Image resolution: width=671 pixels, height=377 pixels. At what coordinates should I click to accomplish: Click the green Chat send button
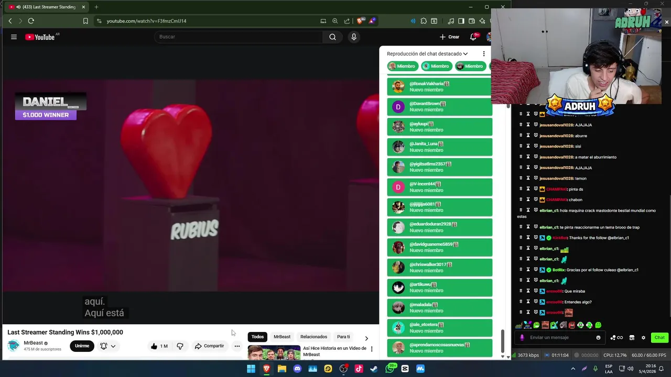(x=659, y=337)
